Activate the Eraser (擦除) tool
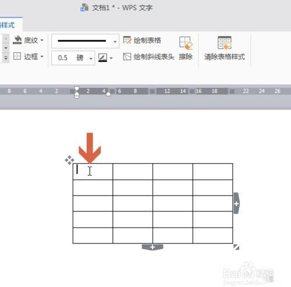Viewport: 291px width, 287px height. click(x=186, y=48)
